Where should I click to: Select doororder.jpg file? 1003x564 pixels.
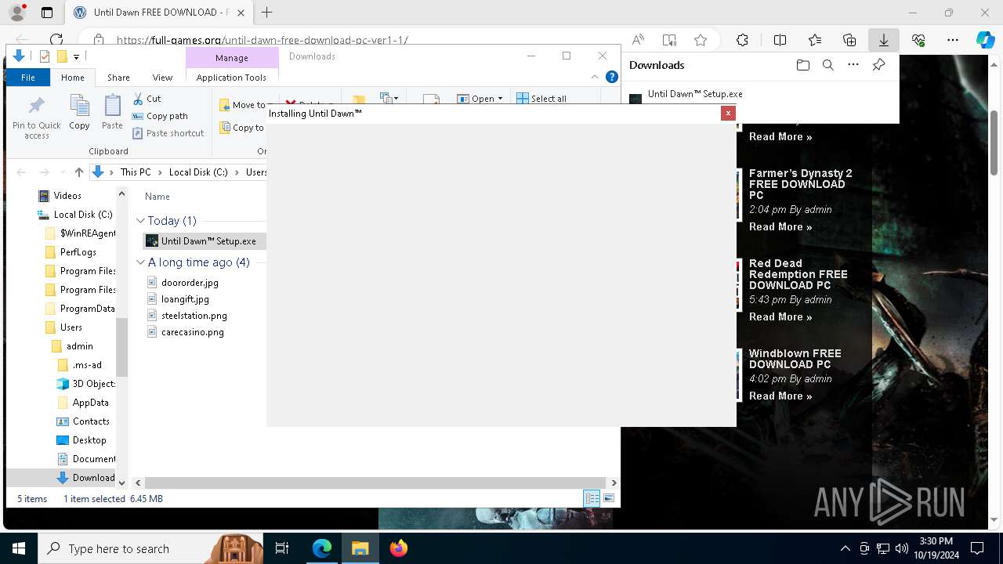pyautogui.click(x=190, y=283)
